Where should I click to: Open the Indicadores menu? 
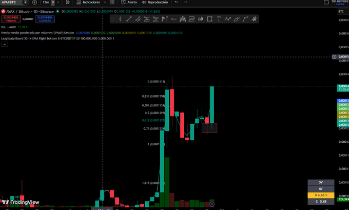tap(88, 2)
